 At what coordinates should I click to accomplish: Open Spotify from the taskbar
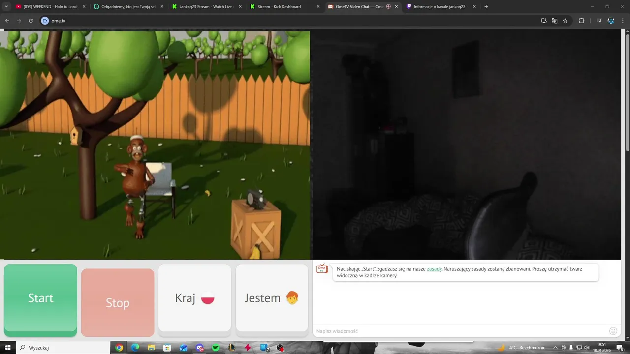pyautogui.click(x=216, y=348)
